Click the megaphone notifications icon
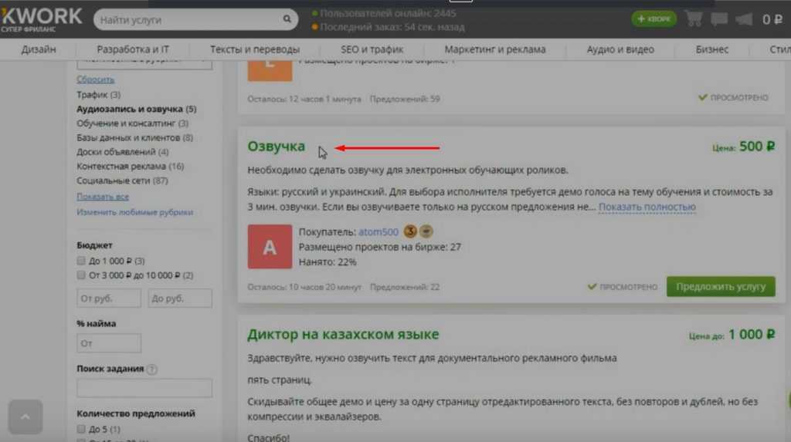The width and height of the screenshot is (791, 442). [x=744, y=19]
